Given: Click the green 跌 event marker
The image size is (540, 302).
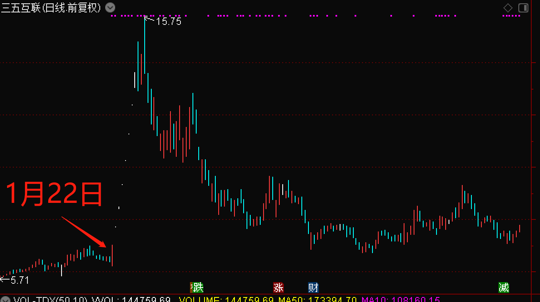Looking at the screenshot, I should coord(197,287).
